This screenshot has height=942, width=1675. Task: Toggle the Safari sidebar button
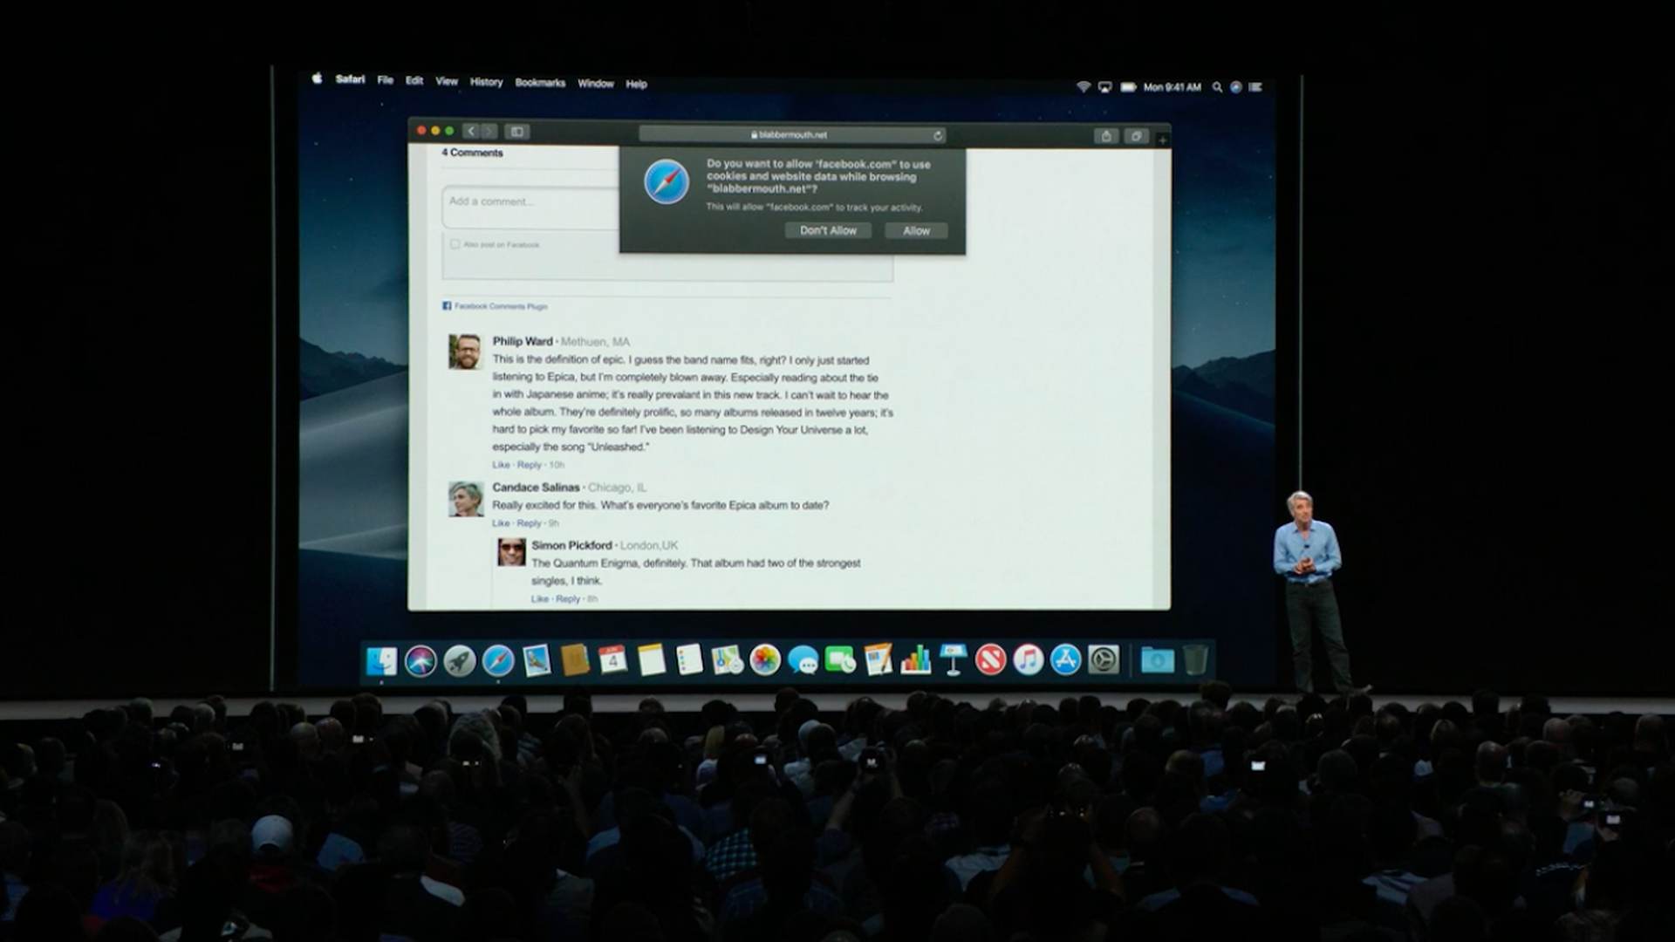click(516, 132)
